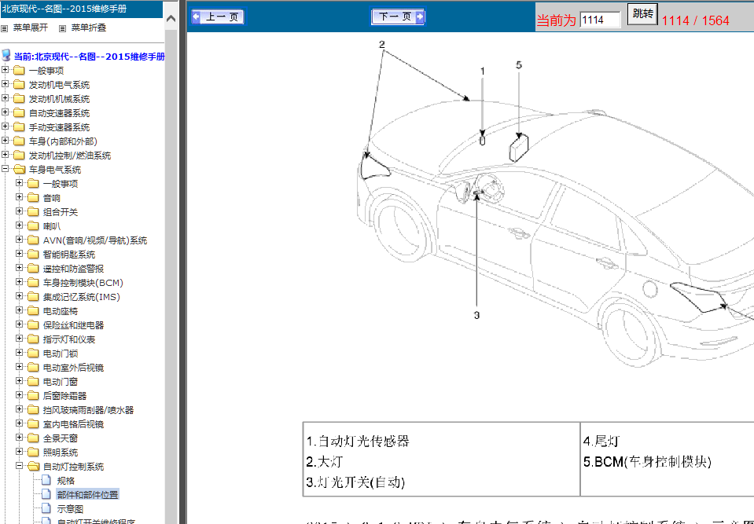Expand the 车身控制模块(BCM) subfolder
Image resolution: width=754 pixels, height=524 pixels.
pyautogui.click(x=19, y=282)
